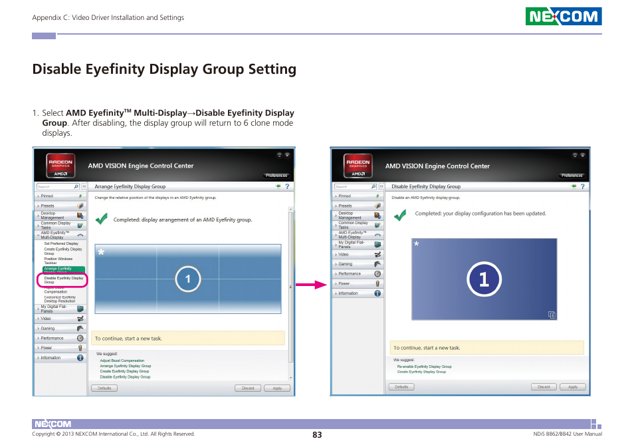Select Disable Eyefinity Display Group sidebar item
634x447 pixels.
coord(64,280)
